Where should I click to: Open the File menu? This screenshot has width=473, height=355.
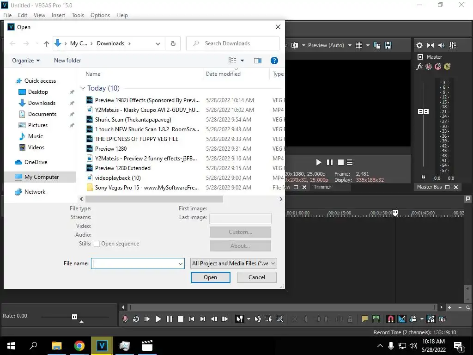[x=7, y=15]
